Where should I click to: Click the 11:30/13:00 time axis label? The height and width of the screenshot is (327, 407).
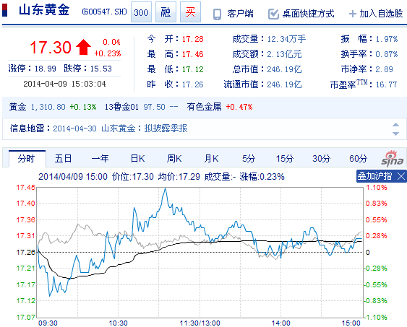point(200,323)
